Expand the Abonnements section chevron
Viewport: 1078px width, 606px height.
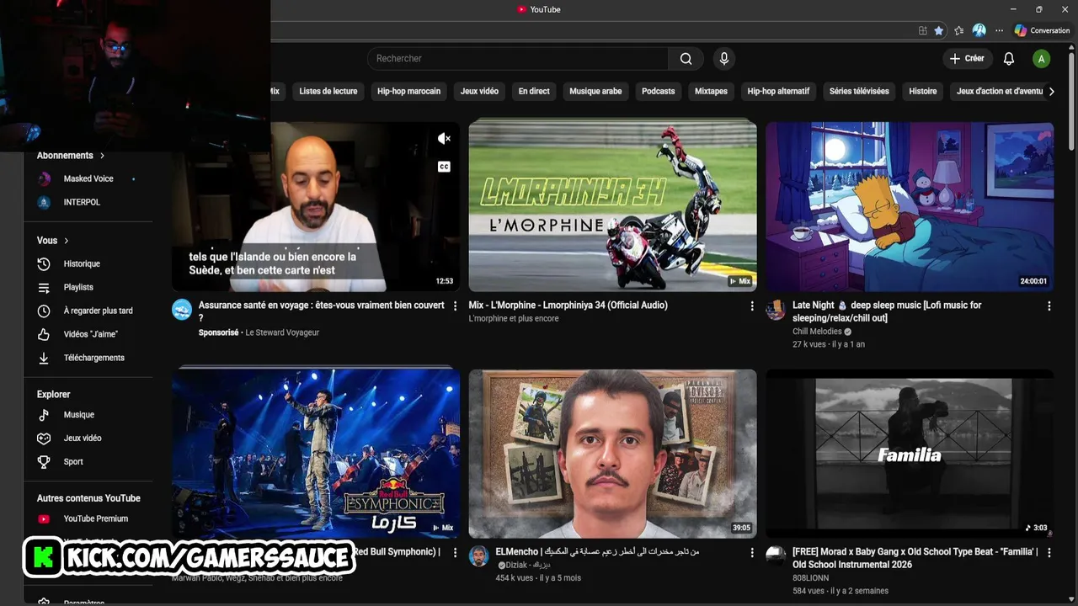click(103, 156)
